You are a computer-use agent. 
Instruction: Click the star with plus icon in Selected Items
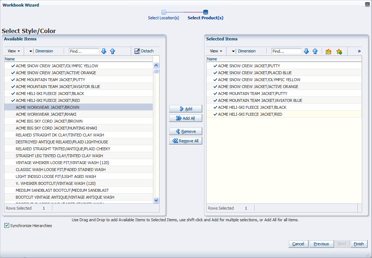[339, 51]
